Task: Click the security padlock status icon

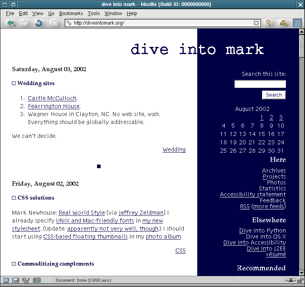Action: coord(301,280)
